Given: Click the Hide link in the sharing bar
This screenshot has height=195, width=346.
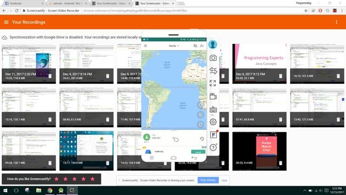Looking at the screenshot, I should pos(224,180).
